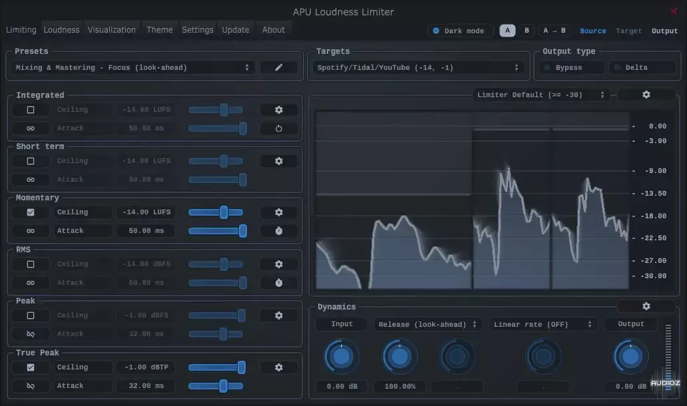Edit Release 100.00% value field
The width and height of the screenshot is (687, 406).
point(399,387)
